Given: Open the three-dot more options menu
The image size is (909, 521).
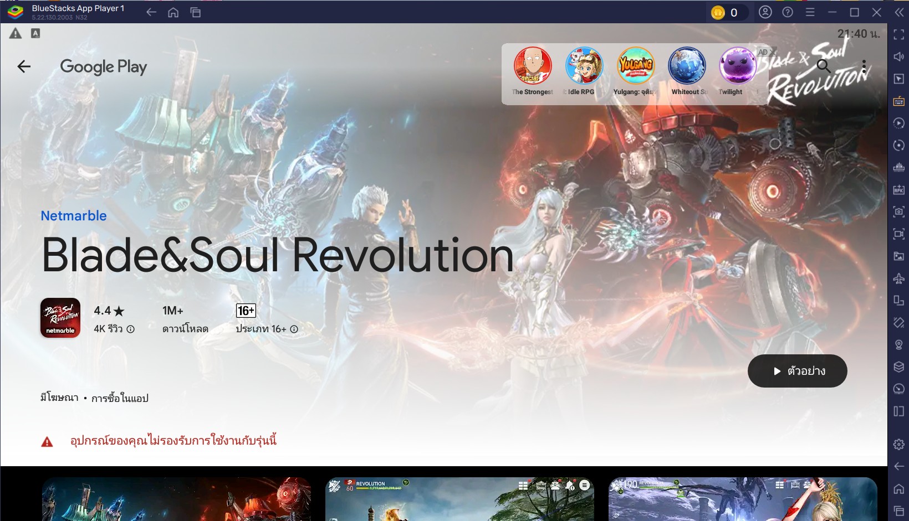Looking at the screenshot, I should tap(864, 66).
